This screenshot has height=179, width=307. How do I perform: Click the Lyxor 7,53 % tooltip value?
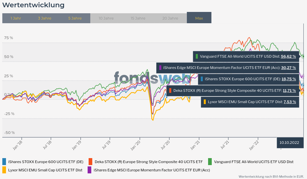[289, 102]
